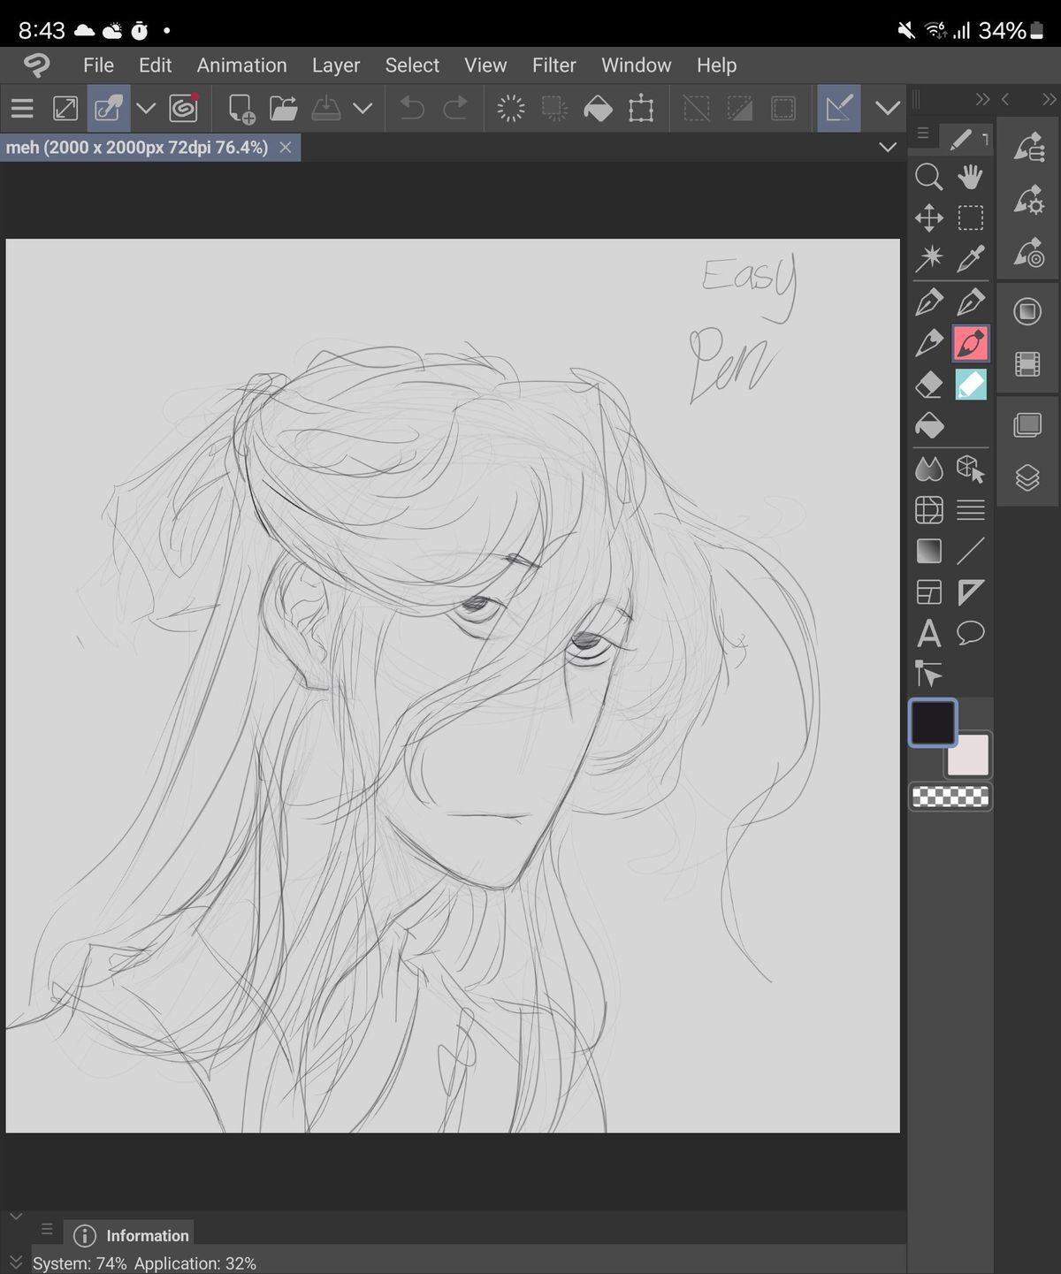Select the Balloon speech bubble tool
The image size is (1061, 1274).
click(970, 633)
